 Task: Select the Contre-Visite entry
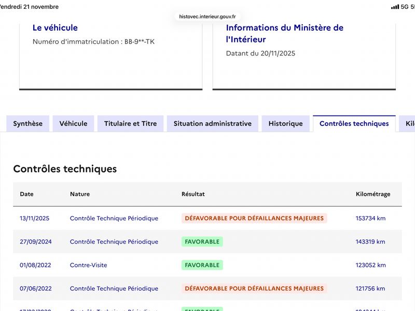[x=88, y=265]
